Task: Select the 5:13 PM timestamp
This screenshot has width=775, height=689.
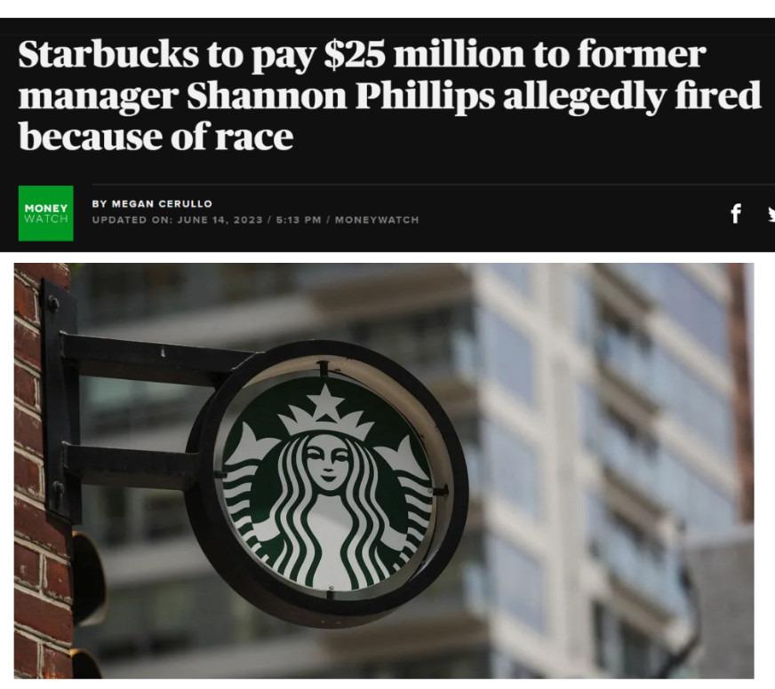Action: coord(298,220)
